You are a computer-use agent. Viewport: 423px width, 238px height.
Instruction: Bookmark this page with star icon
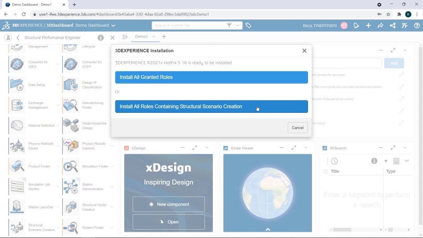point(388,14)
